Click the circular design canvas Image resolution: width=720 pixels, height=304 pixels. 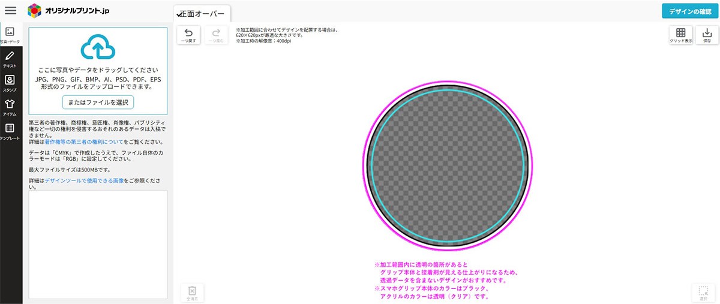(447, 166)
